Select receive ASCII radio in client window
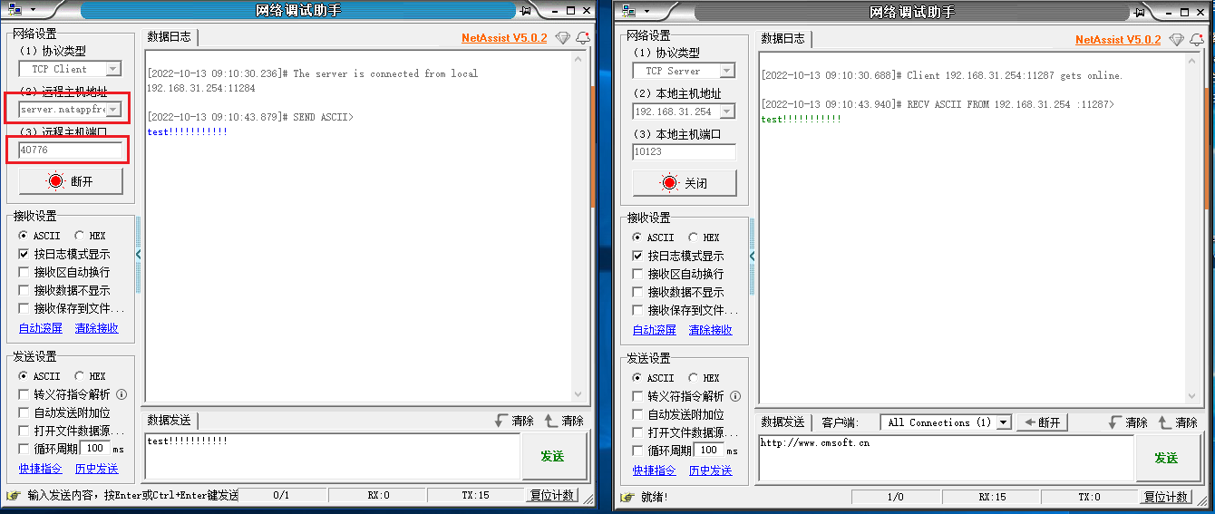The width and height of the screenshot is (1215, 514). click(x=24, y=236)
